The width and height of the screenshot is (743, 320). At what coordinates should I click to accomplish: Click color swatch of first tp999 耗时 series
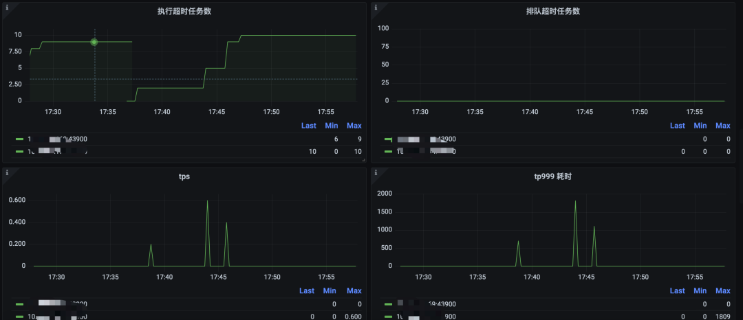click(388, 304)
